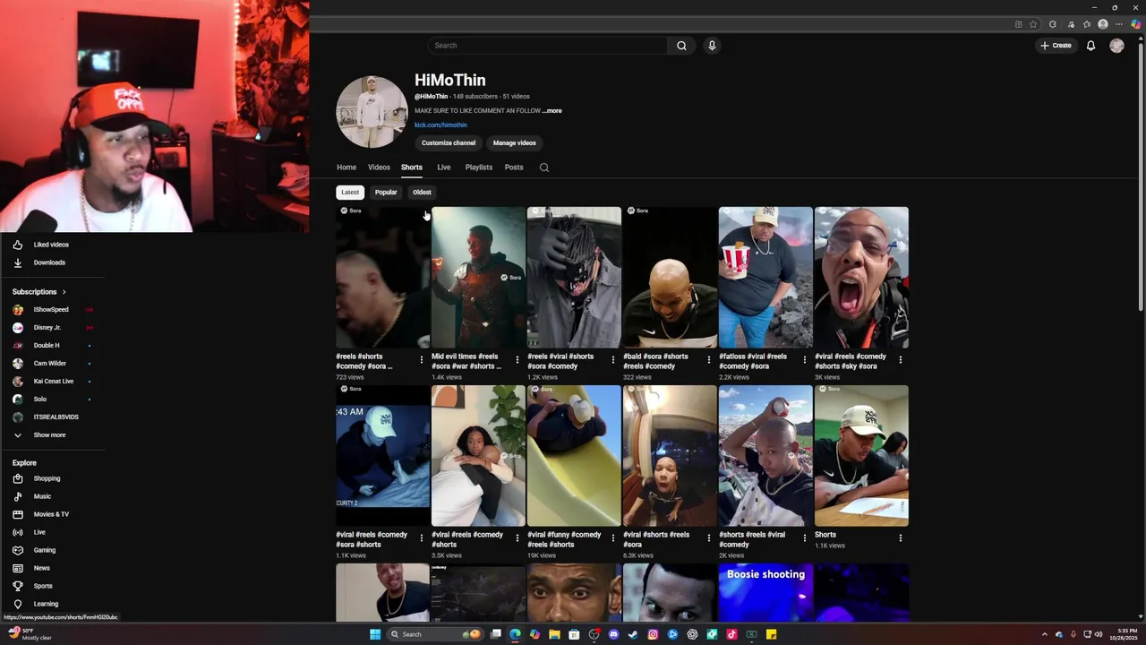Open Instagram from the taskbar

[x=653, y=634]
